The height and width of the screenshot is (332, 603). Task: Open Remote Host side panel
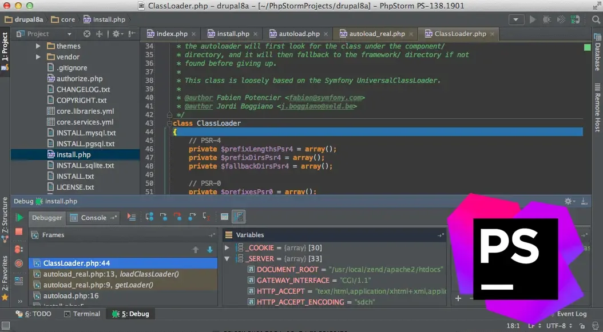tap(598, 107)
